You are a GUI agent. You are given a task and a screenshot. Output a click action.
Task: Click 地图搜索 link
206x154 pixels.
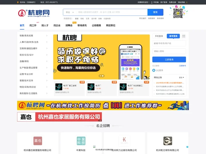point(151,19)
